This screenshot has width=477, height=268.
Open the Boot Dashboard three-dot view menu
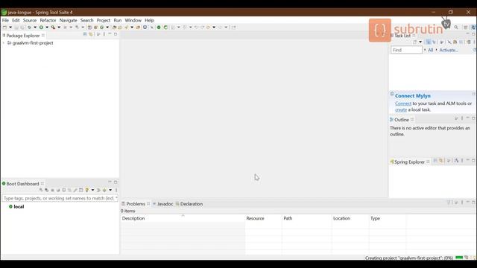point(116,191)
